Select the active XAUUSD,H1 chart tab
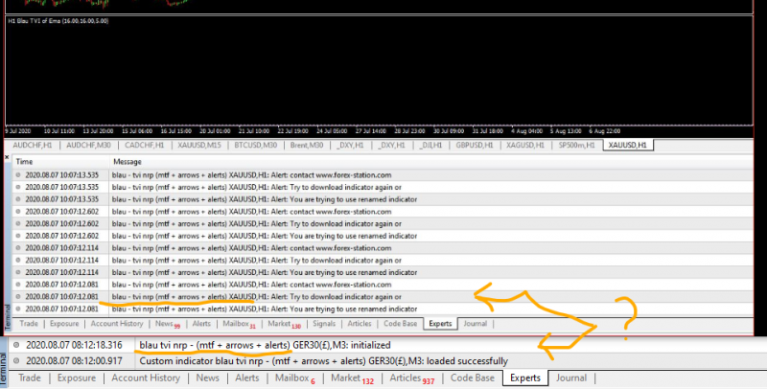The width and height of the screenshot is (767, 389). [x=628, y=145]
